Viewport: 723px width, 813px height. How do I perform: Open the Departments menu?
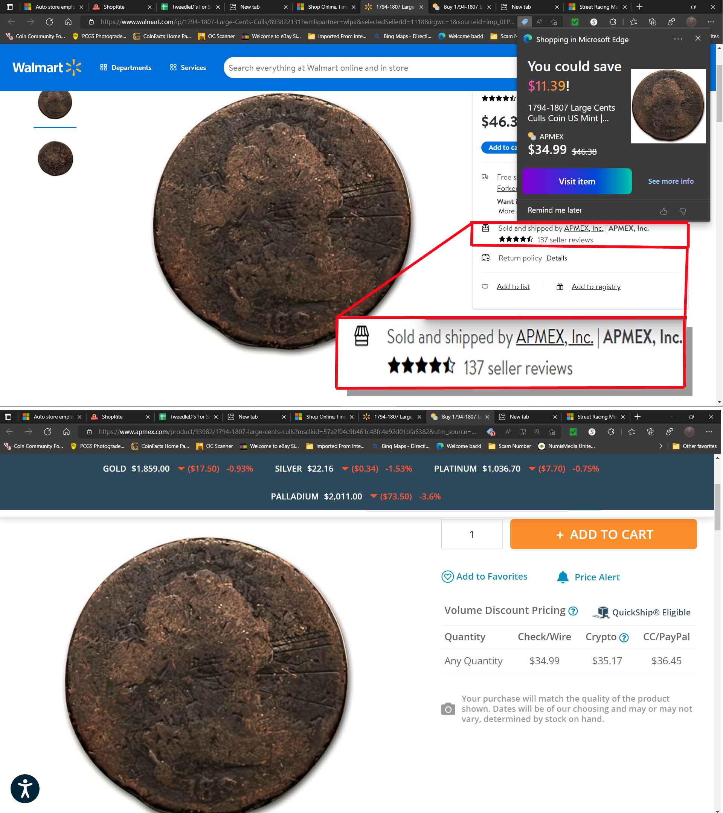click(126, 68)
